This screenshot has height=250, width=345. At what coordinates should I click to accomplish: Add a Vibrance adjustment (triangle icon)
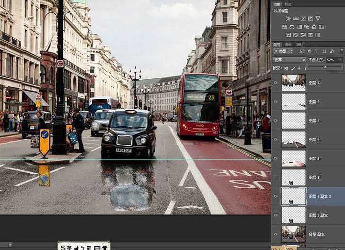coord(318,19)
